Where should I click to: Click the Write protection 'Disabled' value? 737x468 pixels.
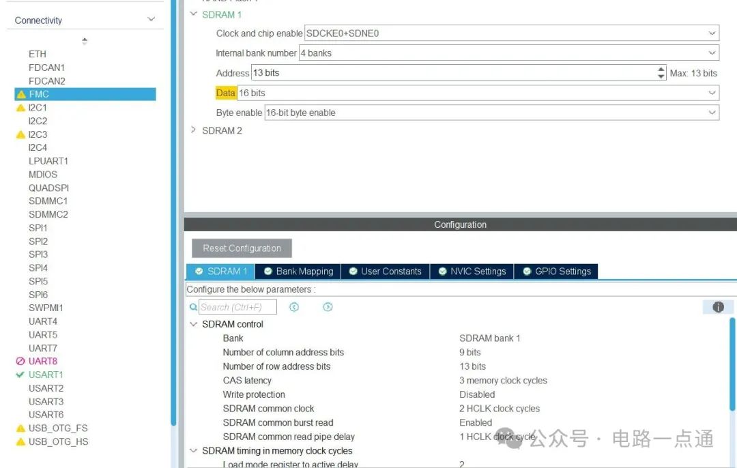477,395
